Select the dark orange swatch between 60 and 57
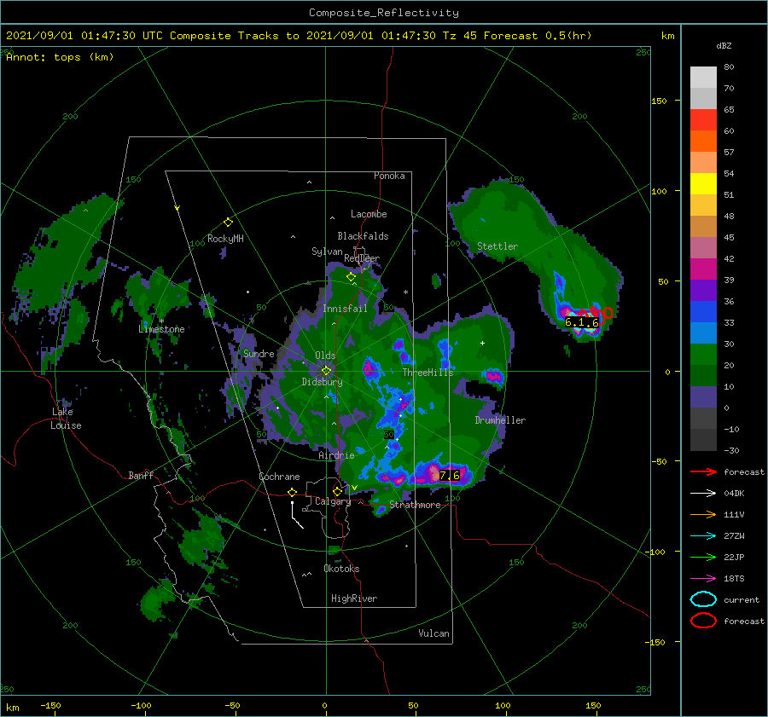 tap(703, 141)
